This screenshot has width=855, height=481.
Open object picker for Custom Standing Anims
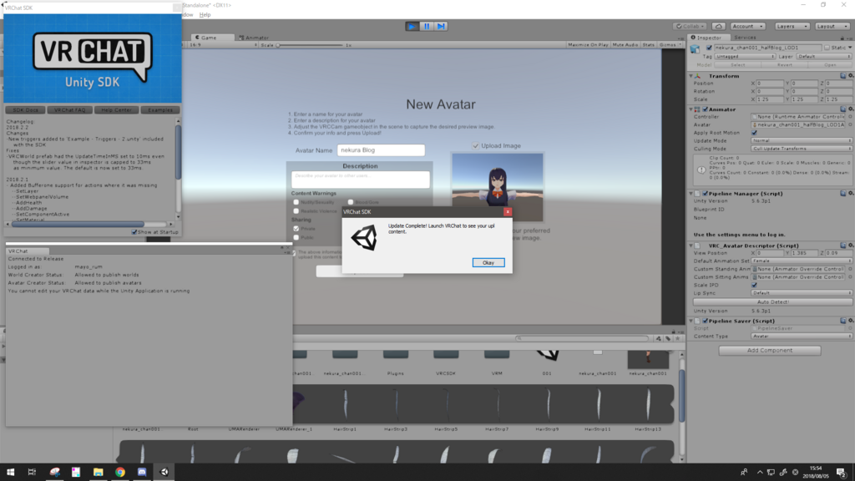coord(851,269)
